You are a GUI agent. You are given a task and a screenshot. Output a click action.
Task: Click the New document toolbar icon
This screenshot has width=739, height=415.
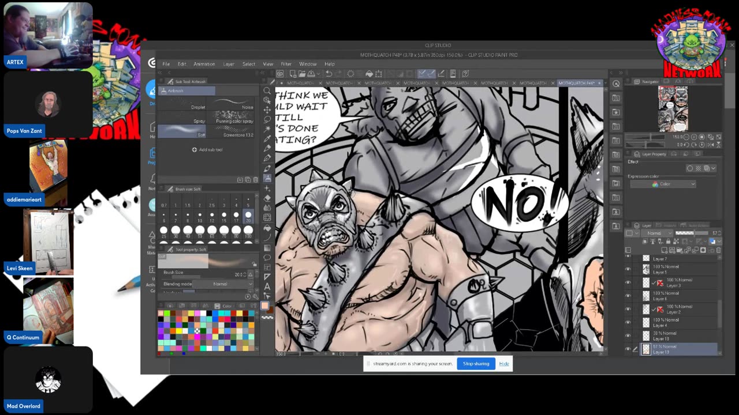(293, 74)
